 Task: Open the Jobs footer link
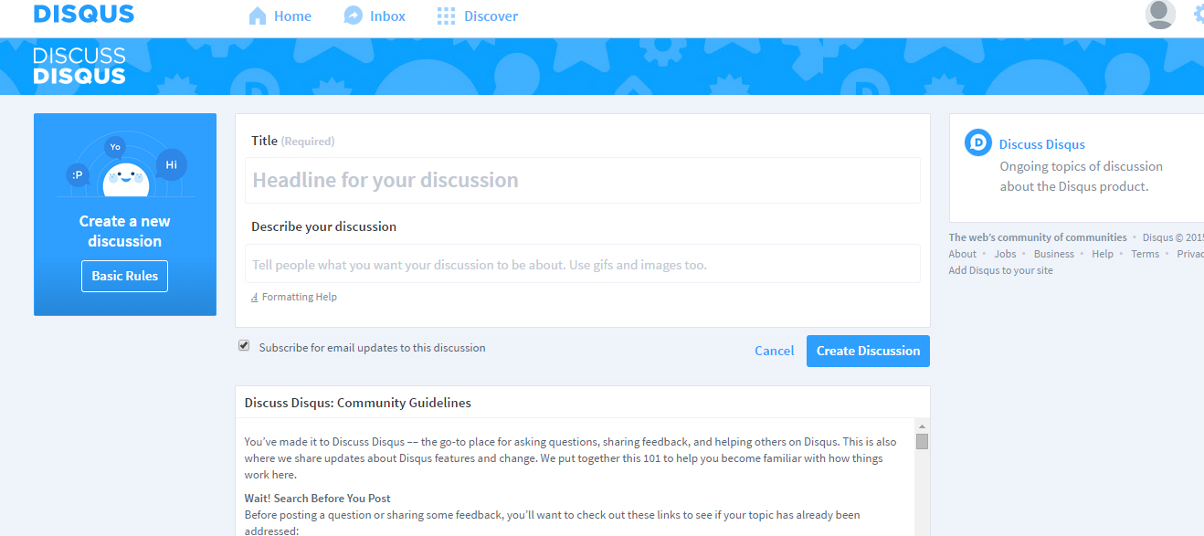pos(1005,254)
